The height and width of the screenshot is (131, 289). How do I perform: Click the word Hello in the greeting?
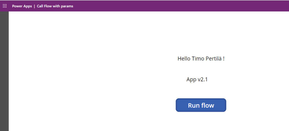point(184,59)
